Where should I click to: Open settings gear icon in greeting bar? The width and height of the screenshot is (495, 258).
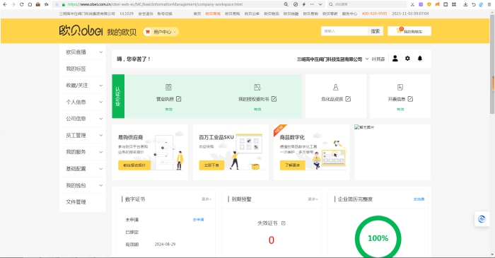click(x=407, y=59)
